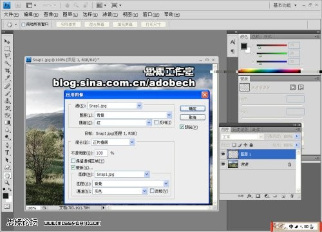Select the Blur tool
Viewport: 322px width, 232px height.
(x=7, y=130)
